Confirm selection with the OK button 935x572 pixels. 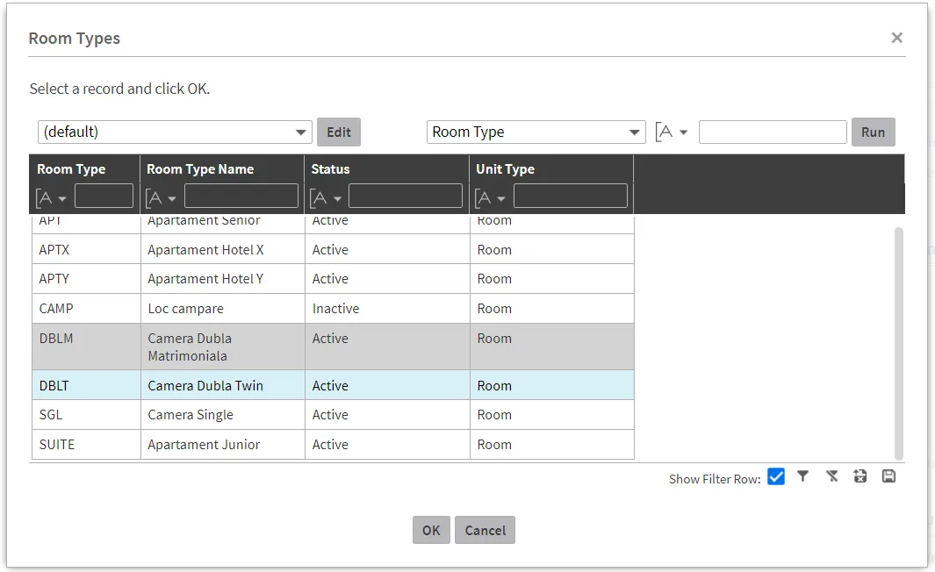pyautogui.click(x=431, y=530)
